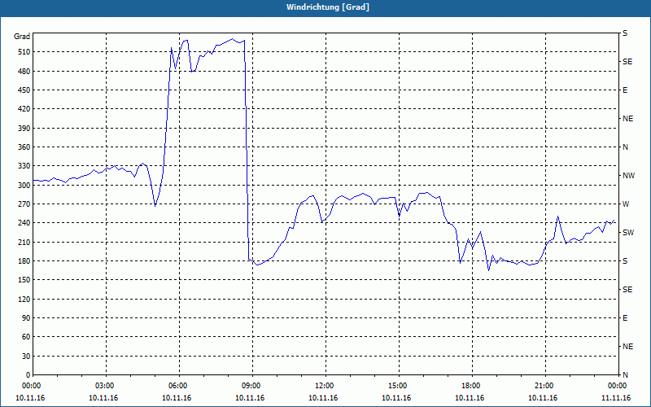Pick the SW compass direction label
Viewport: 651px width, 407px height.
click(x=628, y=233)
